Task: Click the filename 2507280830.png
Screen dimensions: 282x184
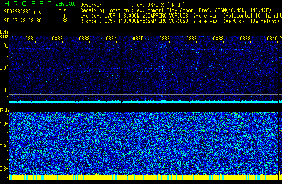Action: [x=23, y=12]
